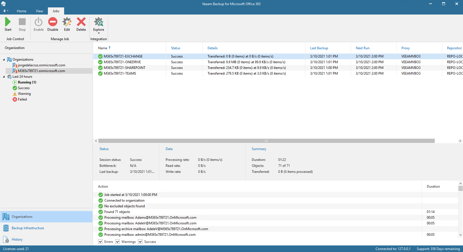Click the SHAREPOINT job success status icon
Screen dimensions: 463x252
click(x=100, y=68)
